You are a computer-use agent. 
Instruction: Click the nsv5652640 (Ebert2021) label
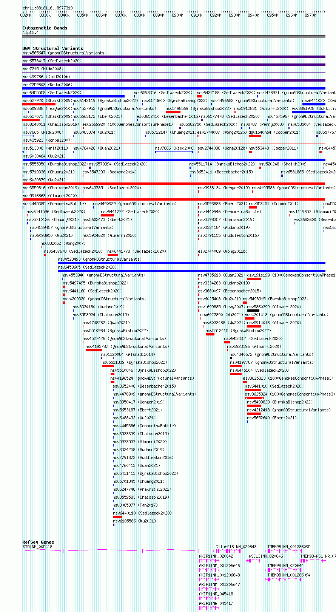coord(272,418)
